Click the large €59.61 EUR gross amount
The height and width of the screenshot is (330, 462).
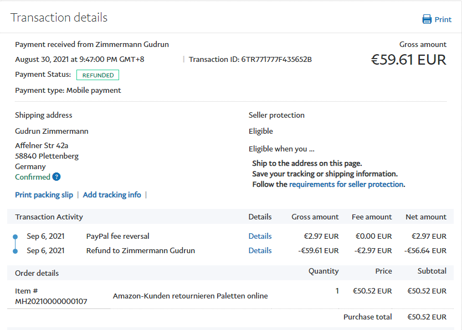[408, 60]
